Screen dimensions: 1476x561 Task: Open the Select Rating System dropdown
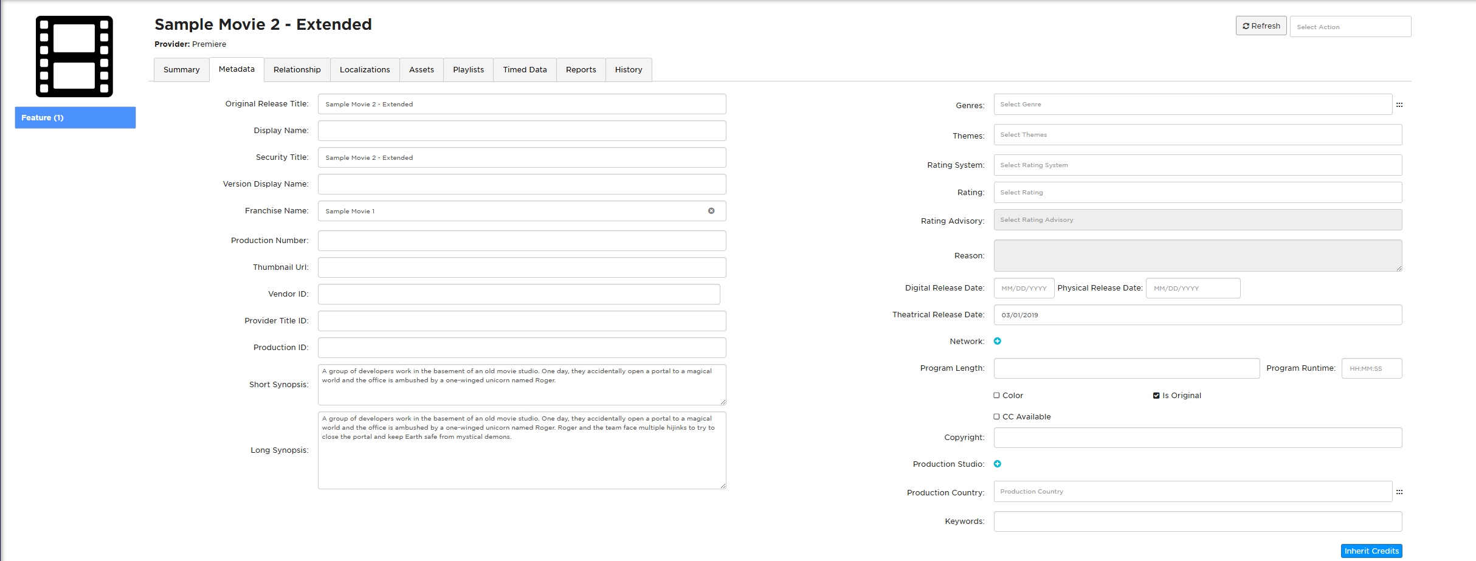pyautogui.click(x=1198, y=165)
